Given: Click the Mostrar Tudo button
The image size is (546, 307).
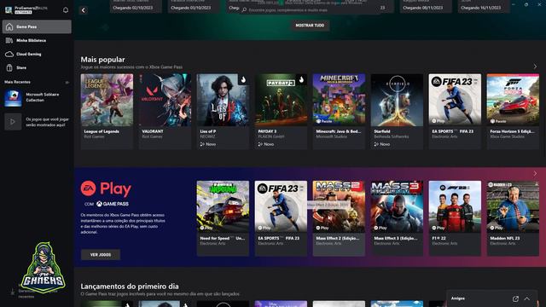Looking at the screenshot, I should (310, 26).
